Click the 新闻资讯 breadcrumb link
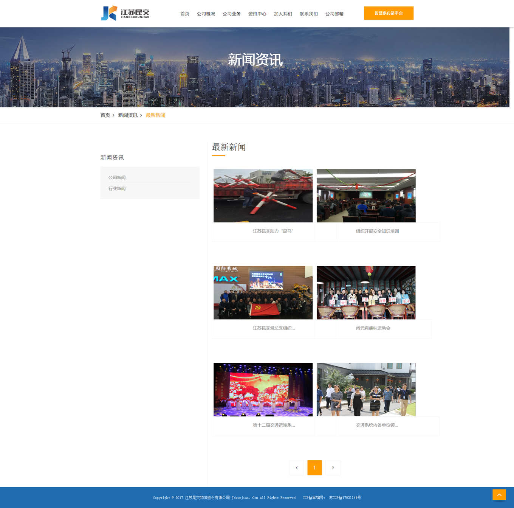514x508 pixels. coord(128,115)
